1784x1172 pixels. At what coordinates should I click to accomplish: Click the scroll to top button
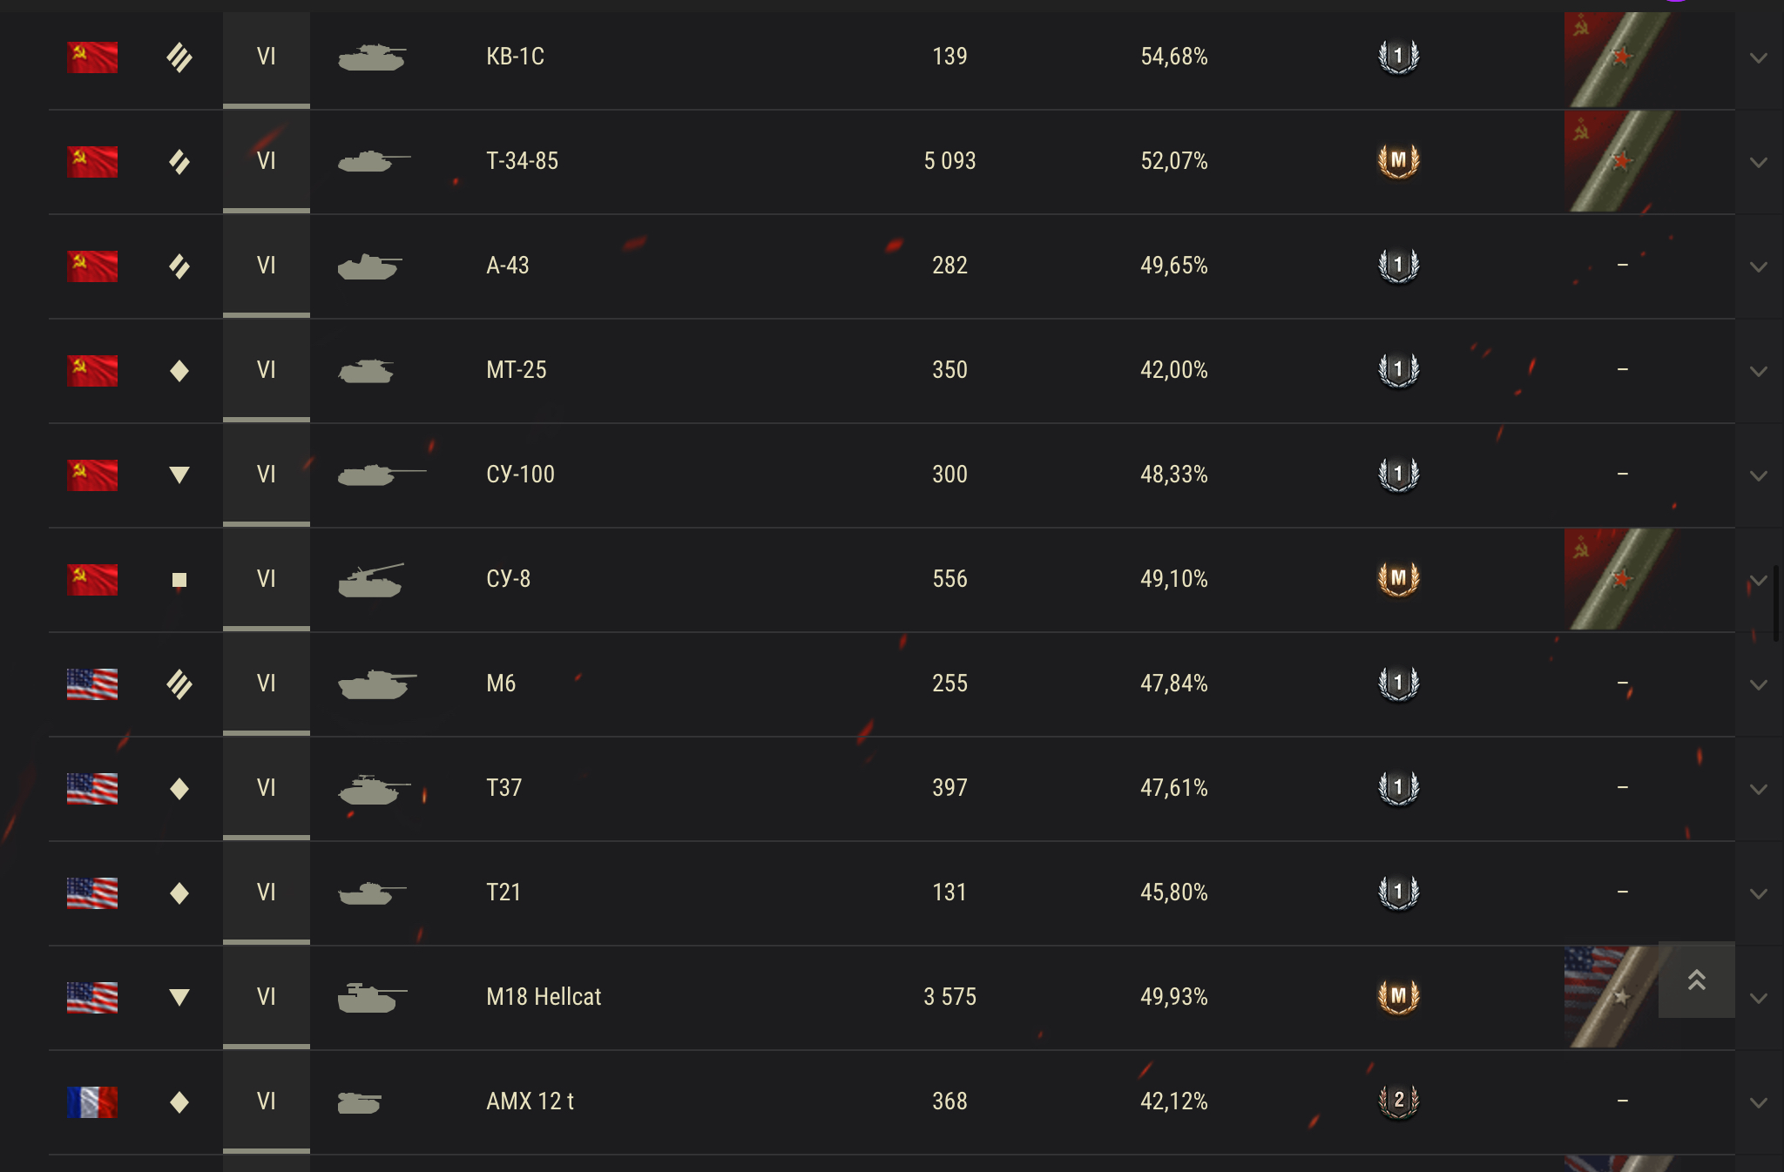[x=1696, y=980]
